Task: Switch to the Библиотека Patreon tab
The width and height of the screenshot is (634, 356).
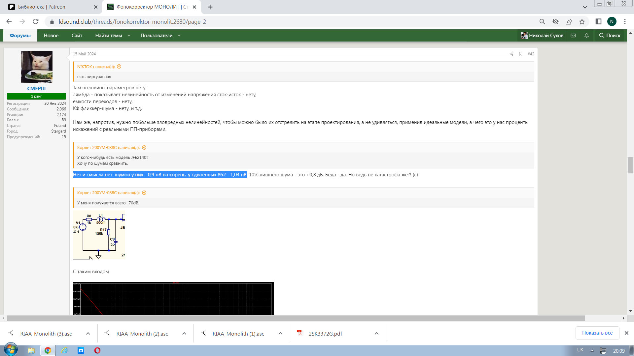Action: pos(53,7)
